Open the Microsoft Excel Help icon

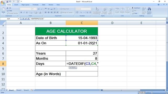pyautogui.click(x=159, y=5)
